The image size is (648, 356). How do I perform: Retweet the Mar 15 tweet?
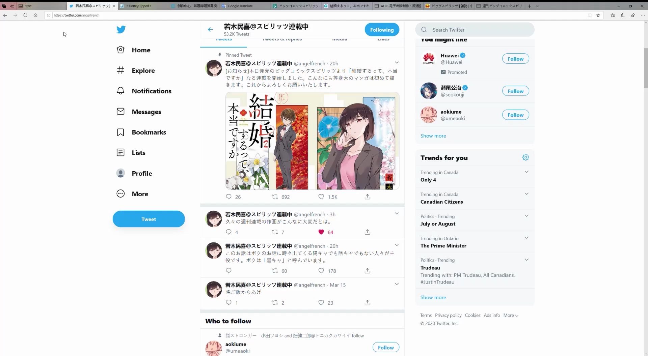point(275,302)
